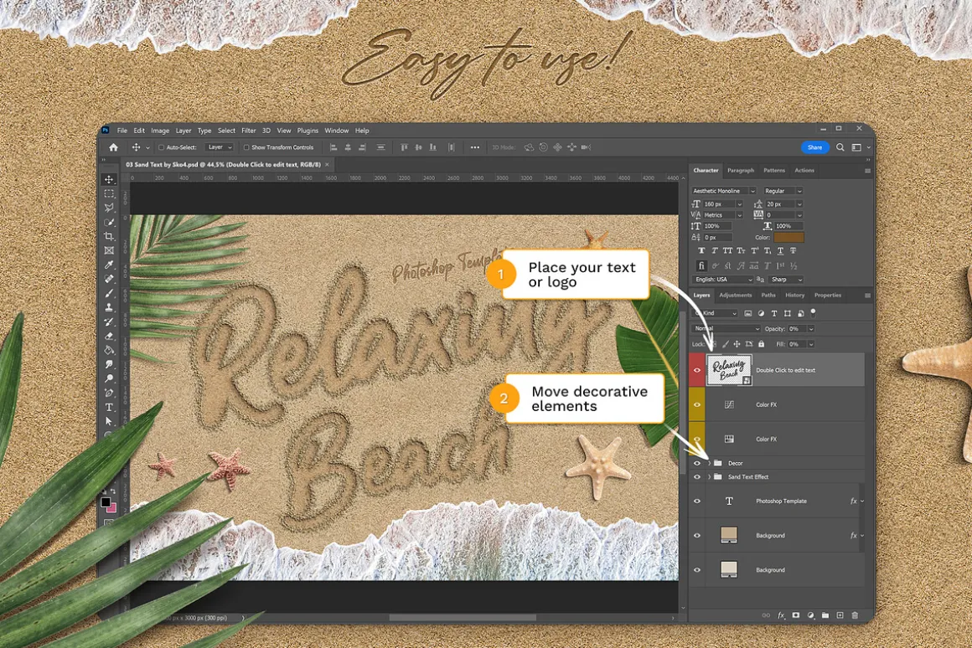
Task: Click the Character text Color swatch
Action: click(x=788, y=238)
